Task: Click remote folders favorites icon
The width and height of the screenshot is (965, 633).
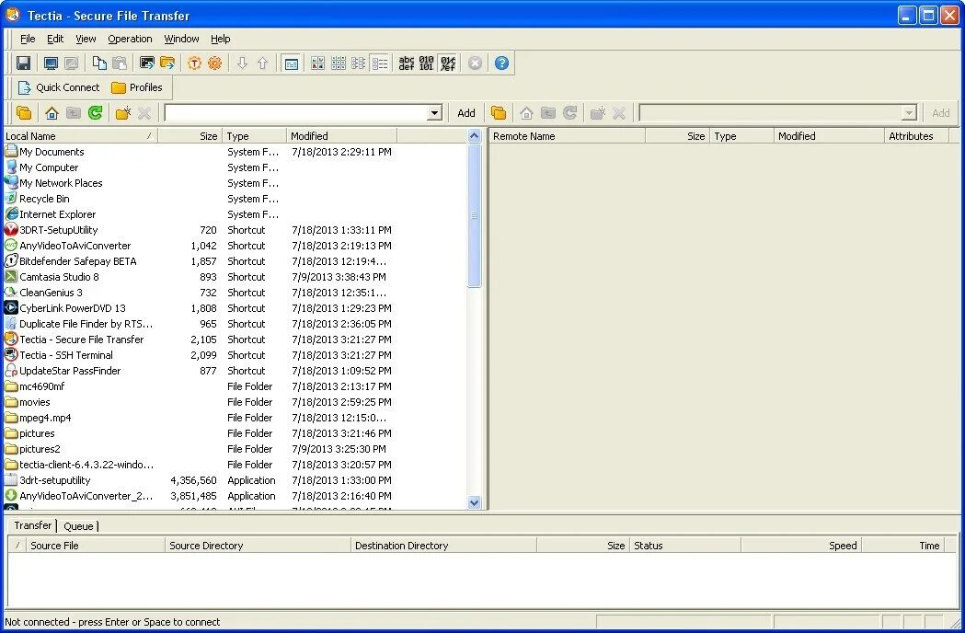Action: pos(499,112)
